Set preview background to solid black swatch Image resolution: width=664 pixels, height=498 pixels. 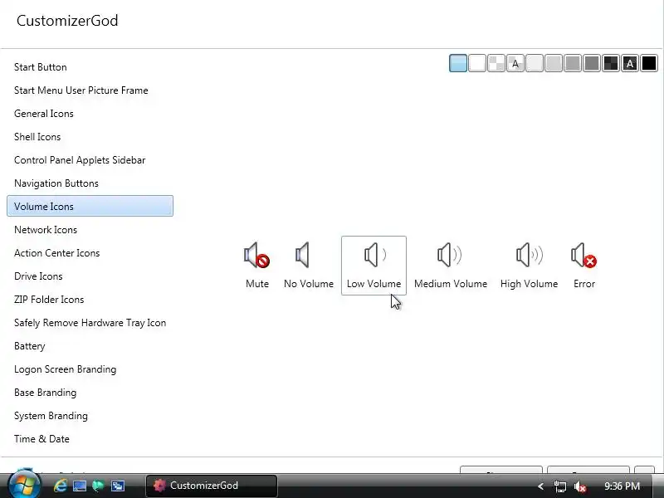coord(648,64)
